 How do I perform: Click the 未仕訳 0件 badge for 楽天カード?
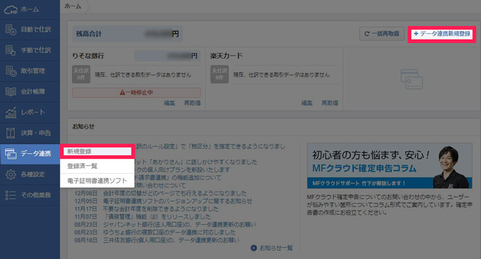(219, 74)
